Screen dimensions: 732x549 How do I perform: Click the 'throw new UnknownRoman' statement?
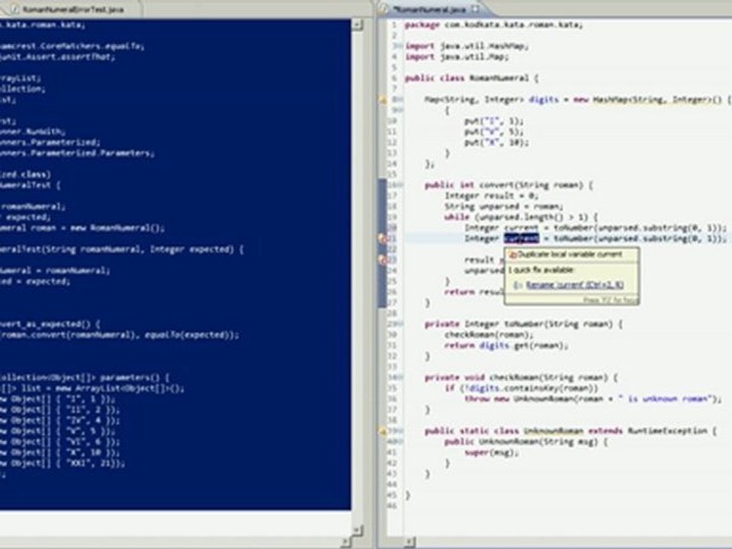593,399
